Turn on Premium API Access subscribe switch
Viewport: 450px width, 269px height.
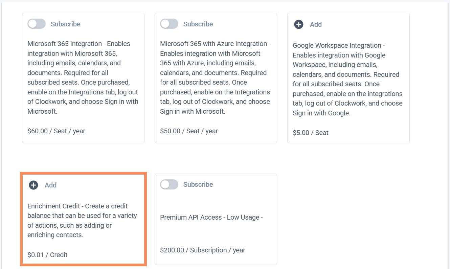coord(169,184)
